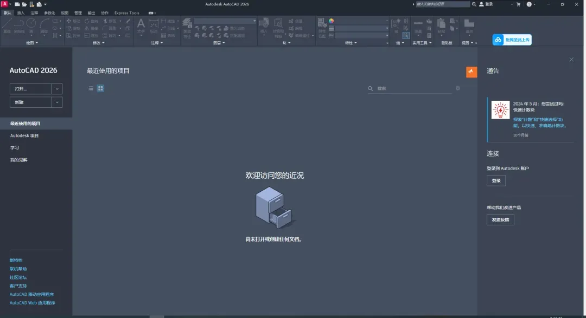Click the recent files 搜索 search field
The image size is (586, 318).
(410, 88)
